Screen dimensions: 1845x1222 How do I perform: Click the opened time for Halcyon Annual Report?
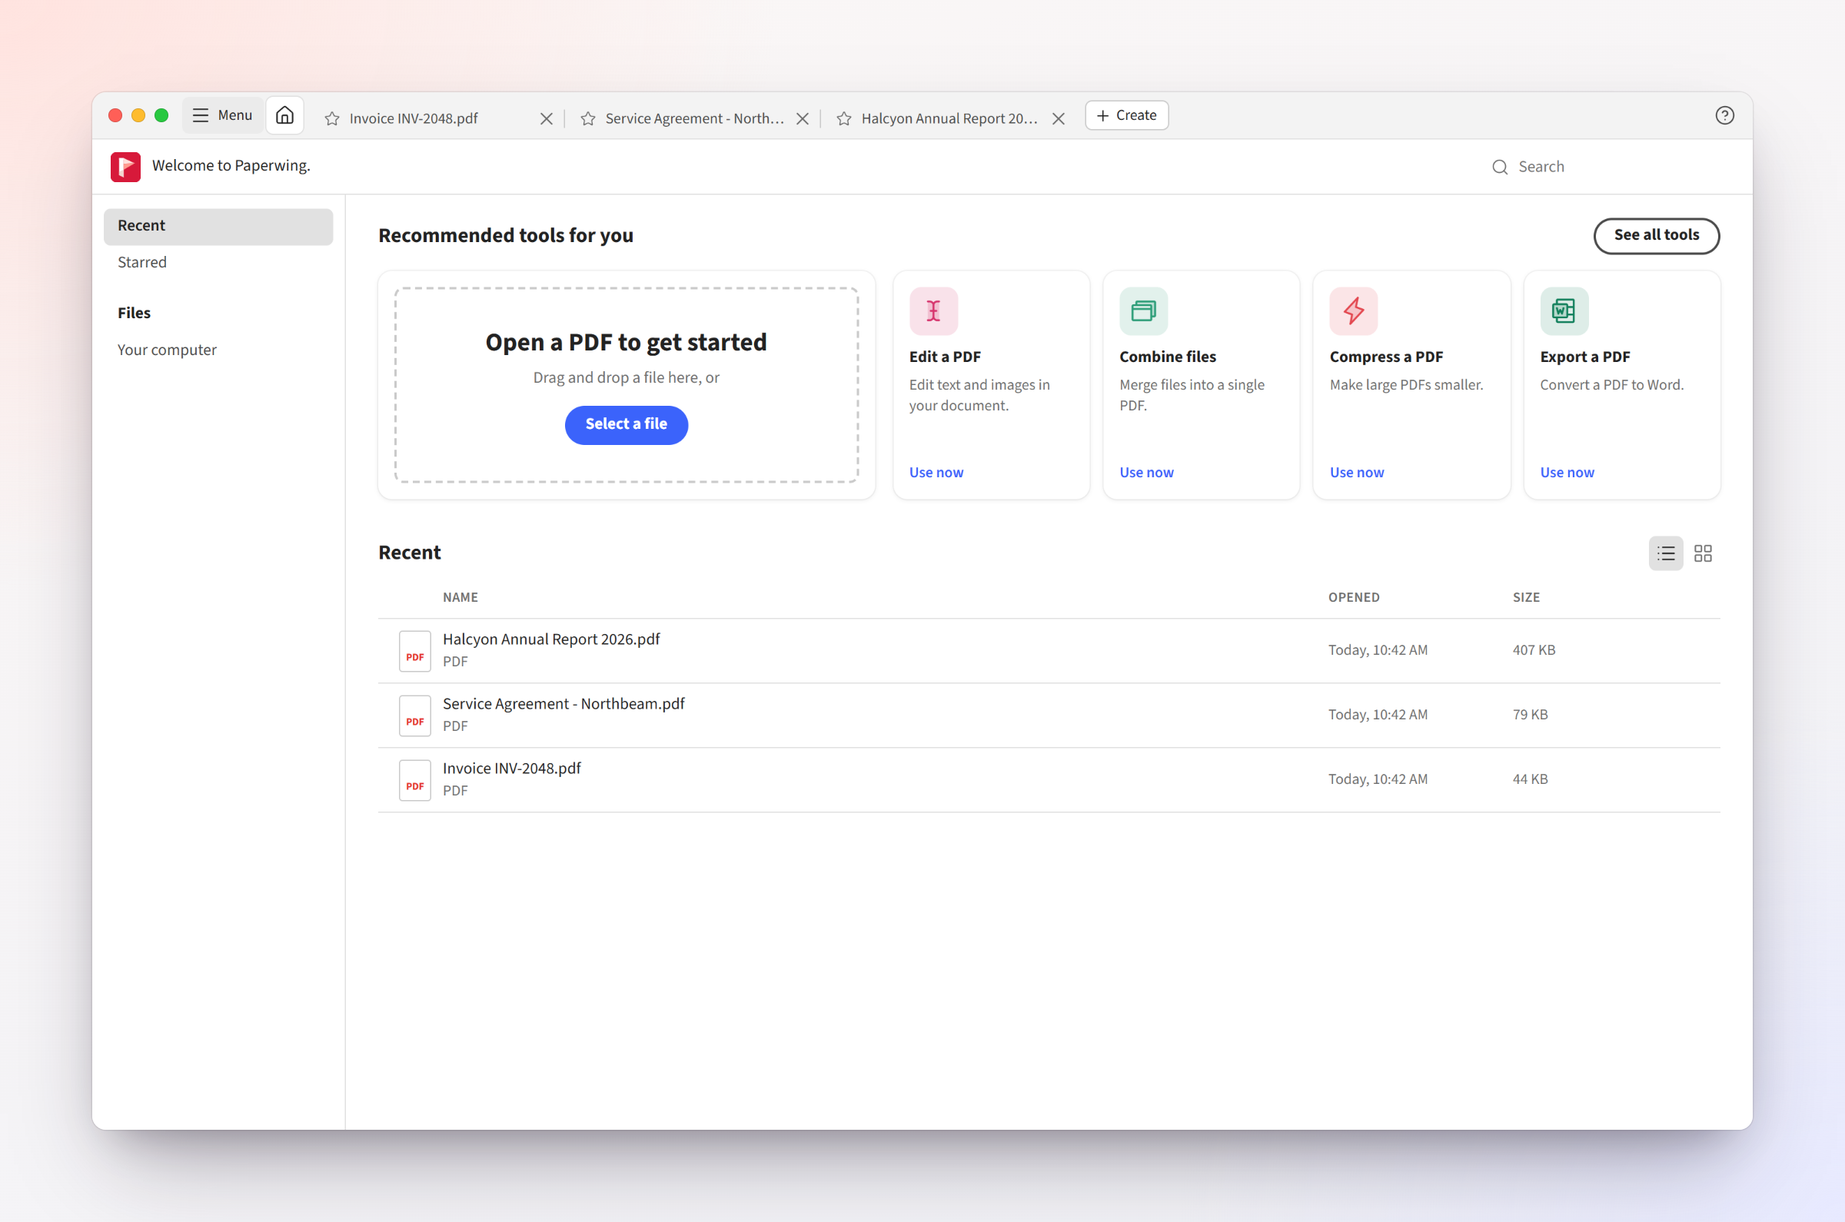1378,651
